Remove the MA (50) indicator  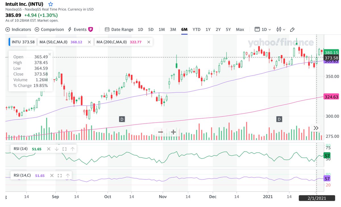tap(89, 42)
